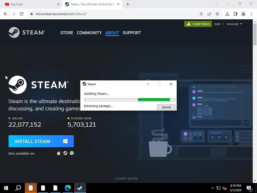257x193 pixels.
Task: Switch to the Steam browser tab
Action: pos(92,4)
